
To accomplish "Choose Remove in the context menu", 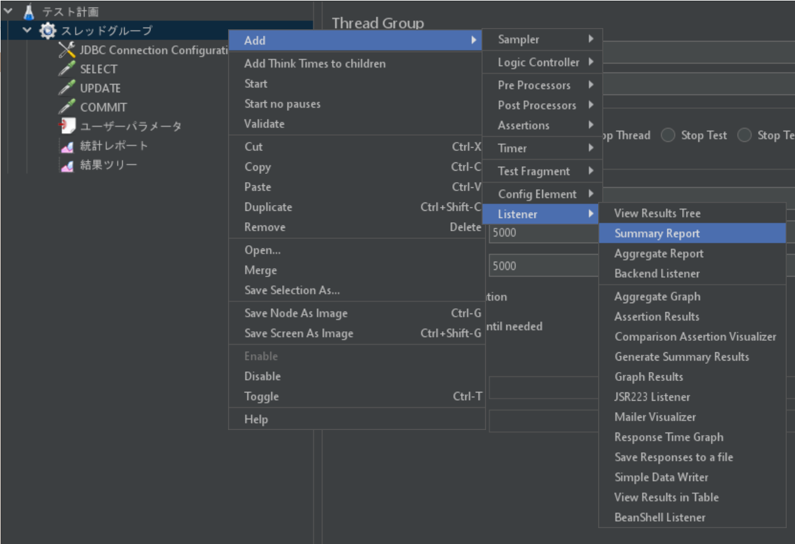I will click(356, 227).
